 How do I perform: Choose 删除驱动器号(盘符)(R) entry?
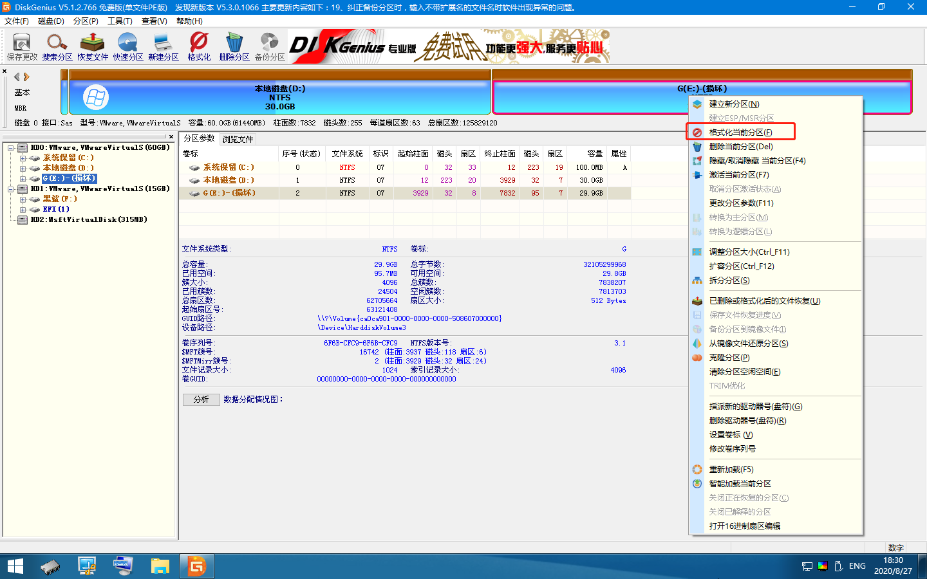click(x=776, y=420)
